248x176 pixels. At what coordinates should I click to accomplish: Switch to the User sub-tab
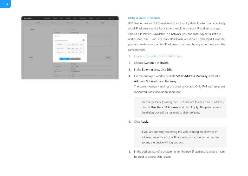click(86, 23)
